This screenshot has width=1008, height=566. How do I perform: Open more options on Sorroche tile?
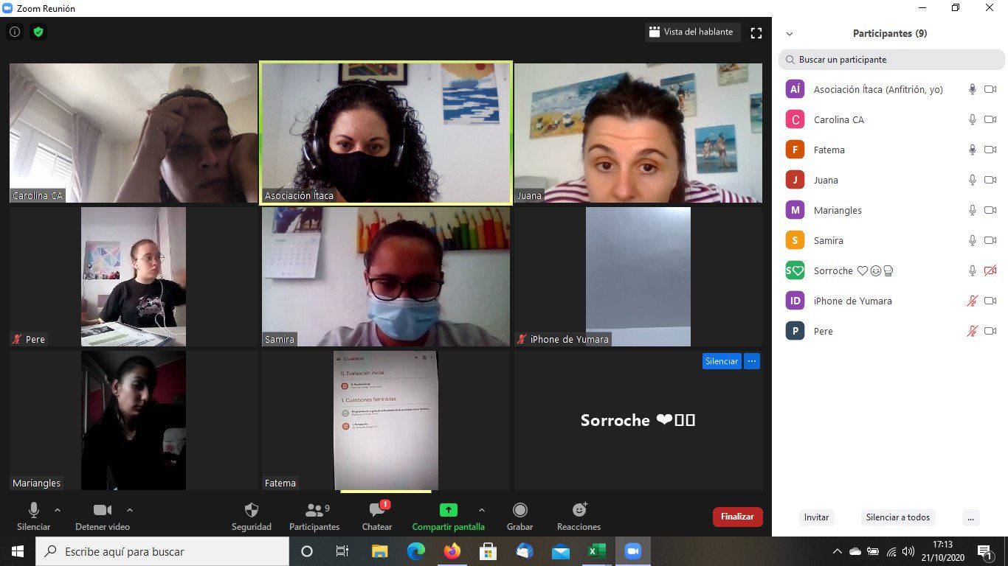(x=752, y=361)
